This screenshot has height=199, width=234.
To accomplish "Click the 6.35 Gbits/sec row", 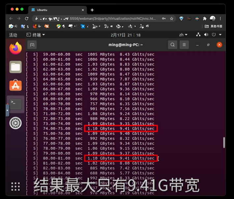I will (90, 104).
